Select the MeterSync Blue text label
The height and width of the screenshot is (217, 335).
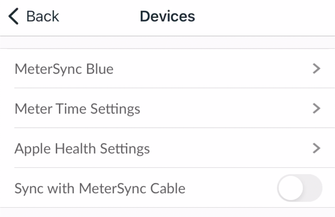point(64,69)
